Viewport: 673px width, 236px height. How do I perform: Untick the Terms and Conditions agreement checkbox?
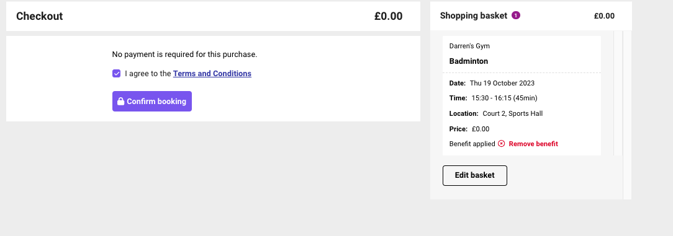[116, 74]
